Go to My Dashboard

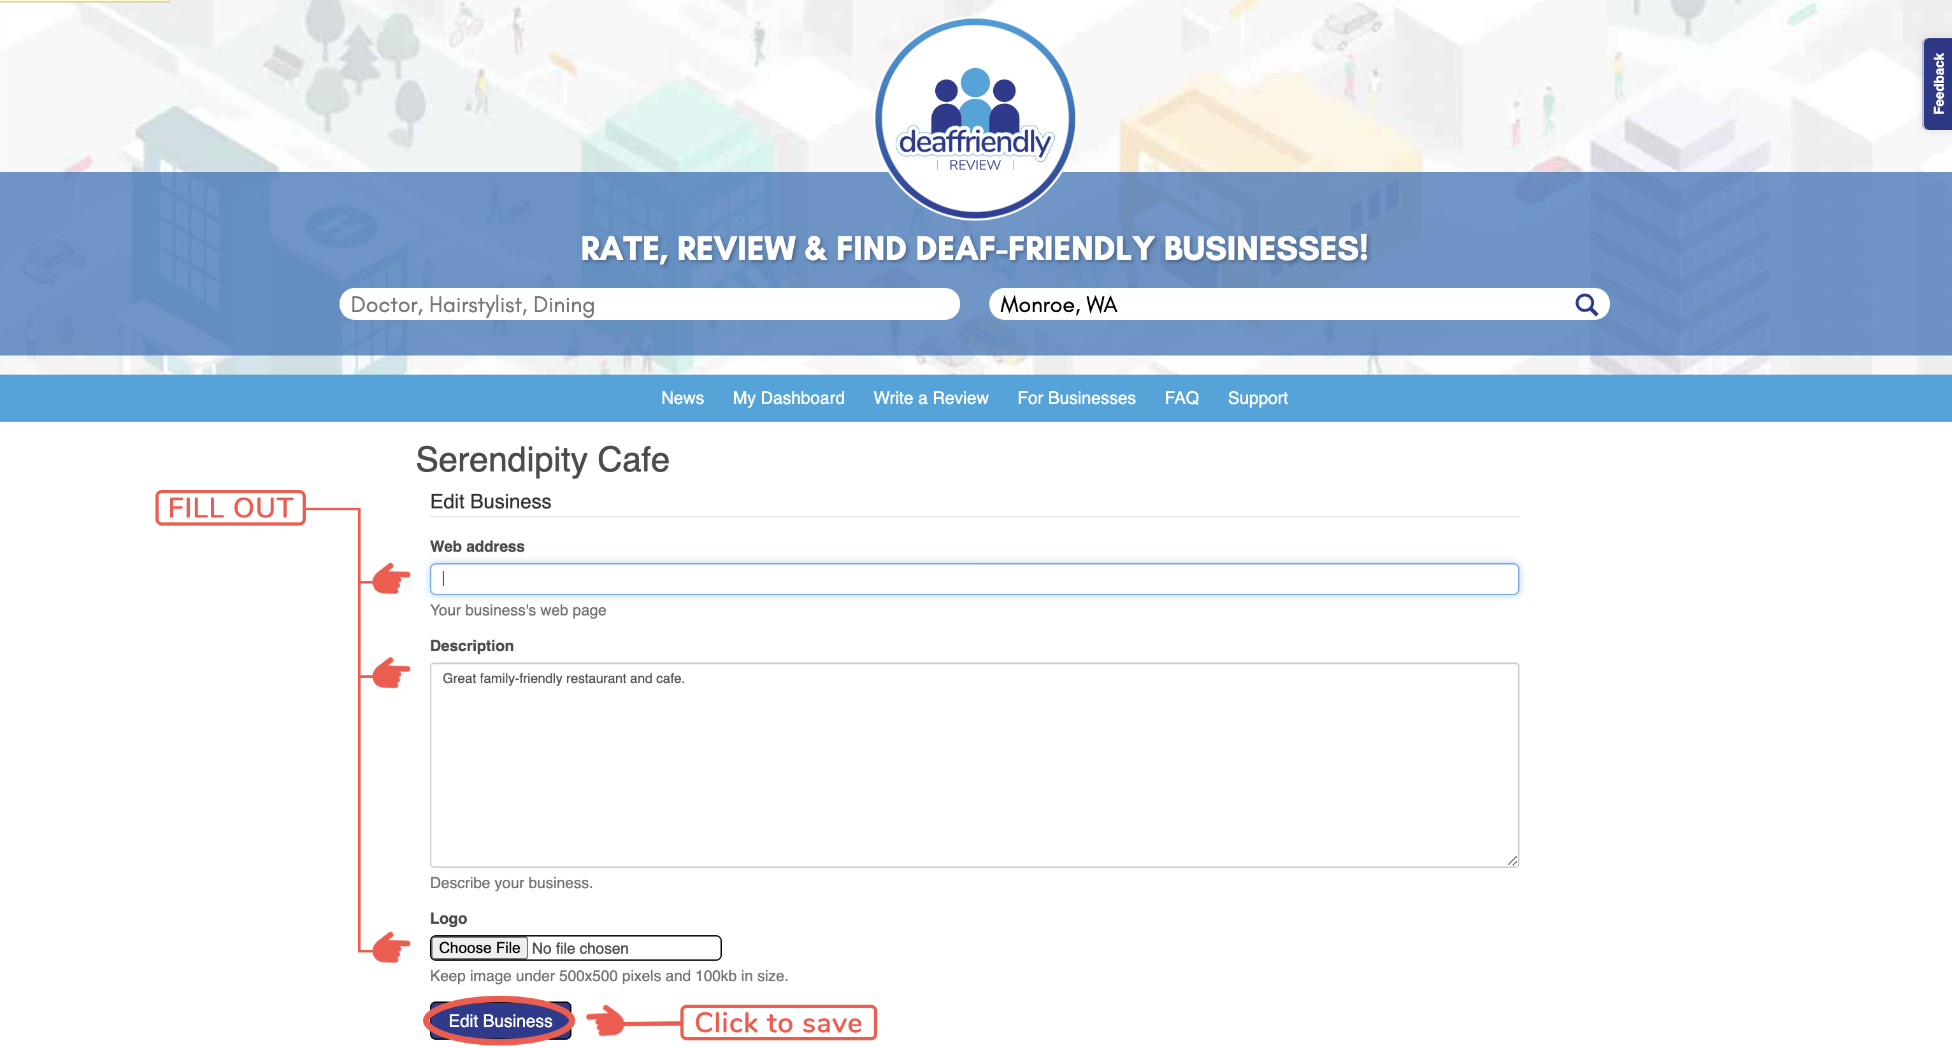pos(788,398)
